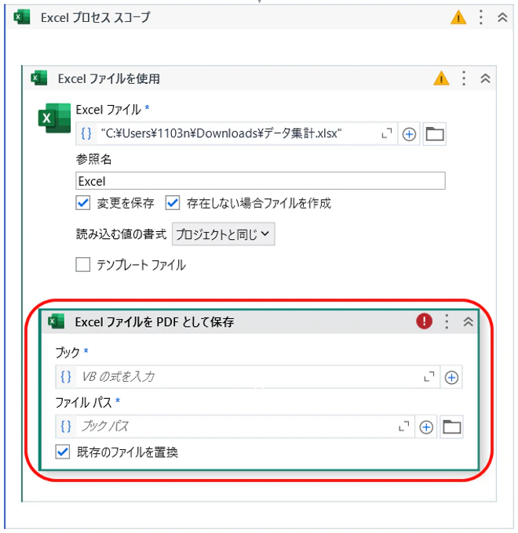Click the Excel プロセス スコープ header icon
Viewport: 518px width, 533px height.
click(x=22, y=17)
